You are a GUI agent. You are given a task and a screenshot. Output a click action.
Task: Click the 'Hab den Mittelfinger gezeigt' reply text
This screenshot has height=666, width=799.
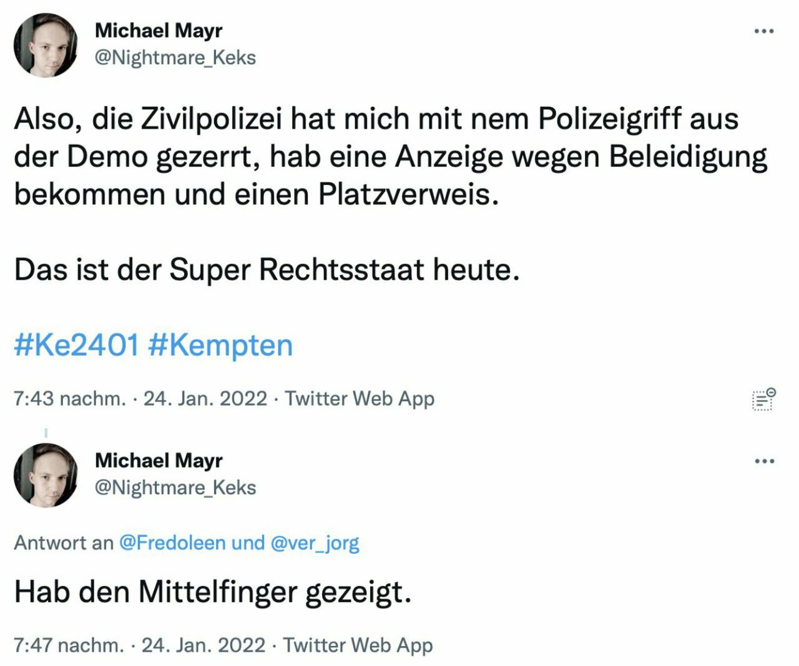pos(212,592)
